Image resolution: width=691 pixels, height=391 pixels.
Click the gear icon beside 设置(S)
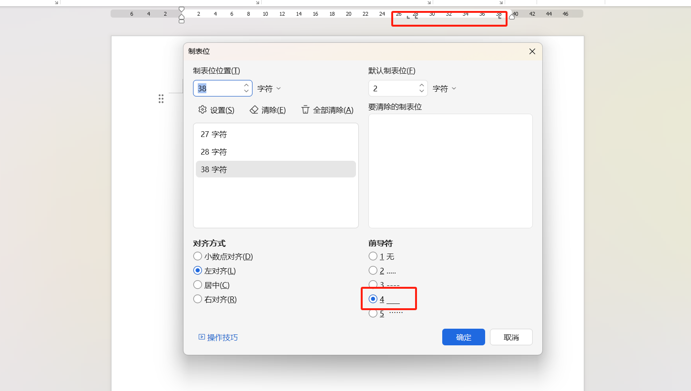tap(202, 109)
